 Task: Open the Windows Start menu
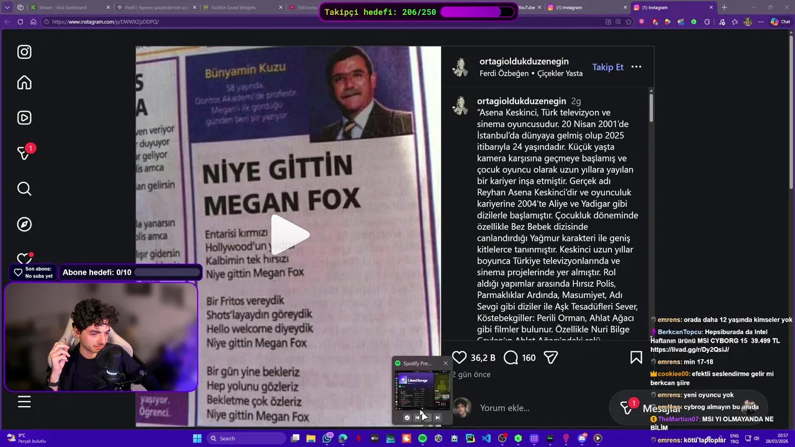197,438
